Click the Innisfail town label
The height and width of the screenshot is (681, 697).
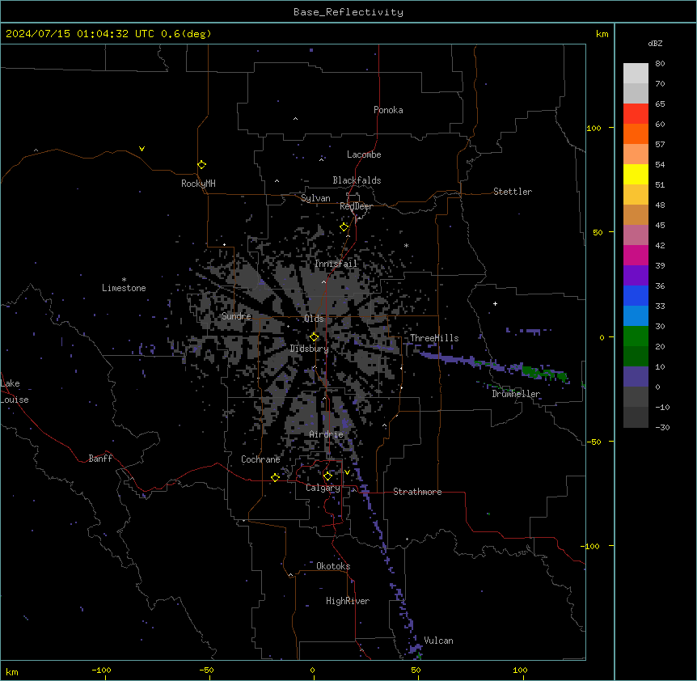coord(336,264)
